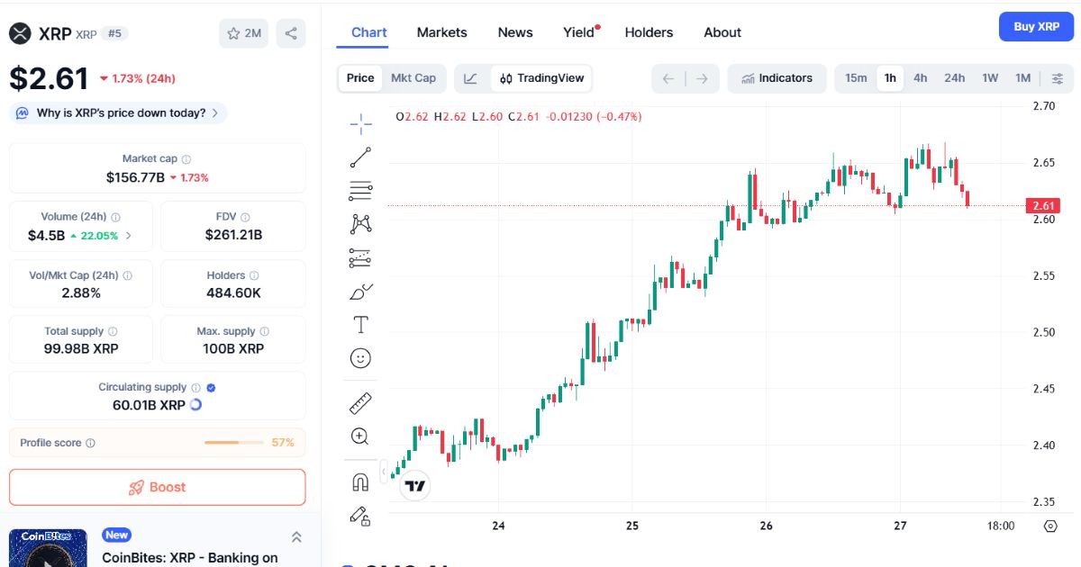Screen dimensions: 1081x567
Task: Open Why is XRP's price down today
Action: pyautogui.click(x=118, y=113)
